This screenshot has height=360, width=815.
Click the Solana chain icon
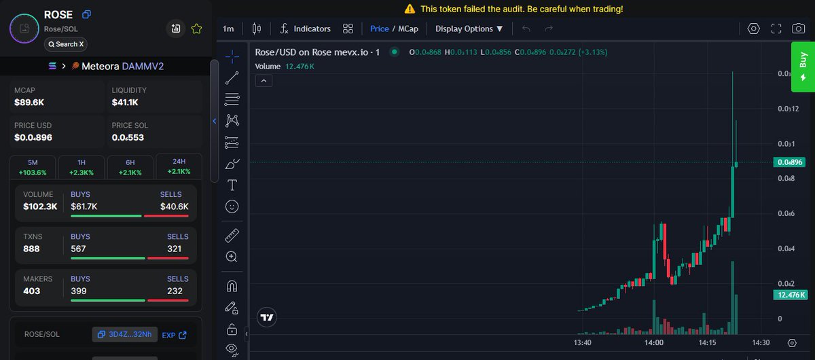coord(54,66)
